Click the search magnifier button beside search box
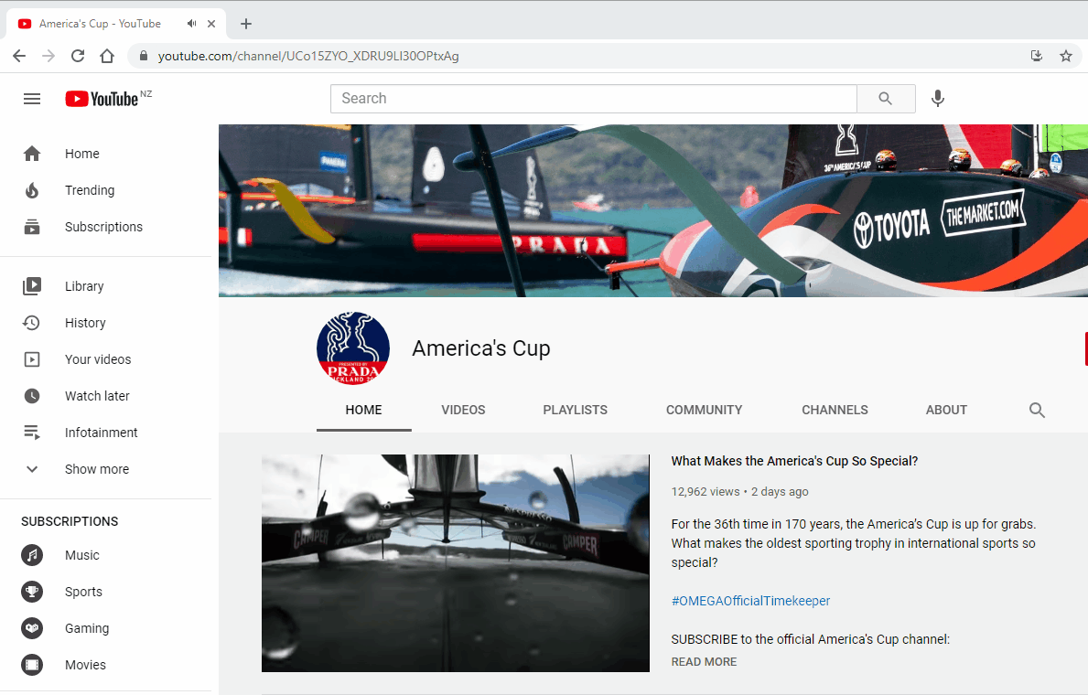Viewport: 1088px width, 695px height. click(x=886, y=99)
